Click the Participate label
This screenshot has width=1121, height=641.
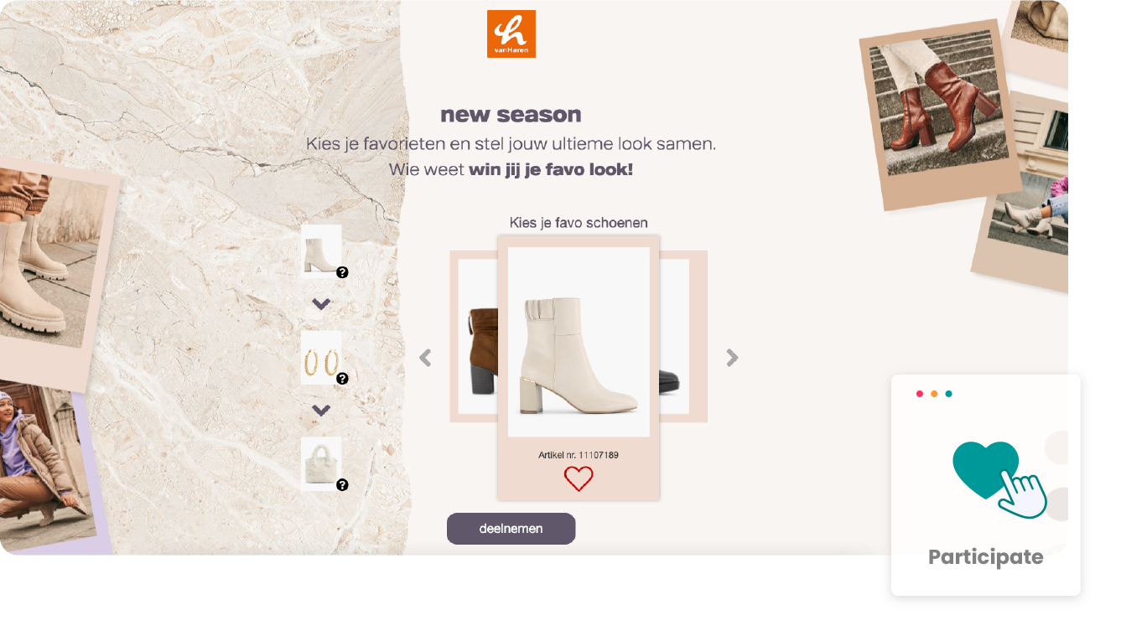(986, 557)
